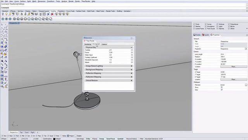
Task: Switch to the Rendering tab in Thea dialog
Action: (x=88, y=44)
